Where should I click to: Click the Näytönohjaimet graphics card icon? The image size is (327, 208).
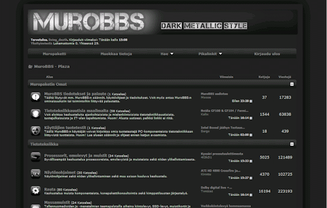pyautogui.click(x=36, y=174)
